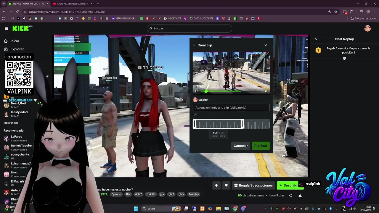Open File Explorer from taskbar
This screenshot has height=213, width=379.
[219, 209]
